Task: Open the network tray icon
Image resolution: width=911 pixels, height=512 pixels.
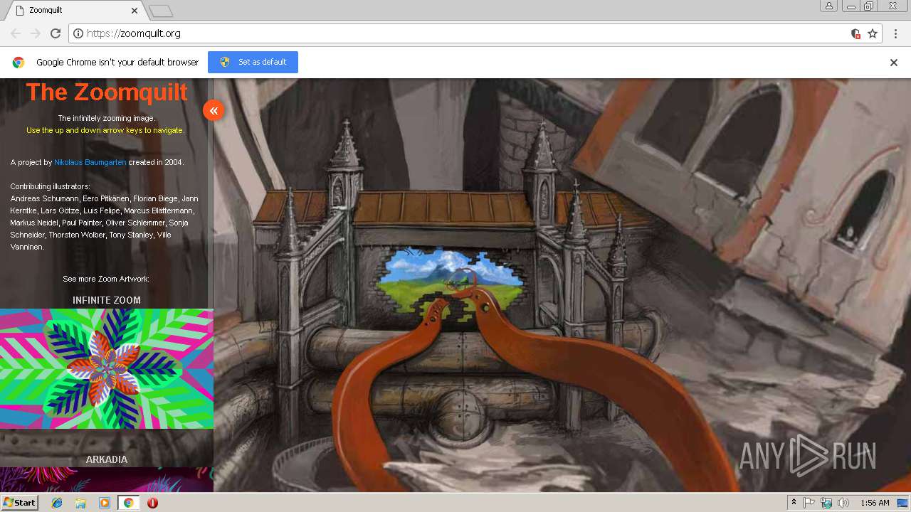Action: 826,503
